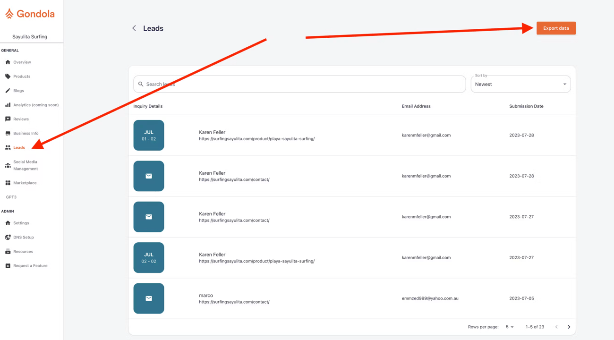Open the Analytics bar chart icon

coord(8,105)
